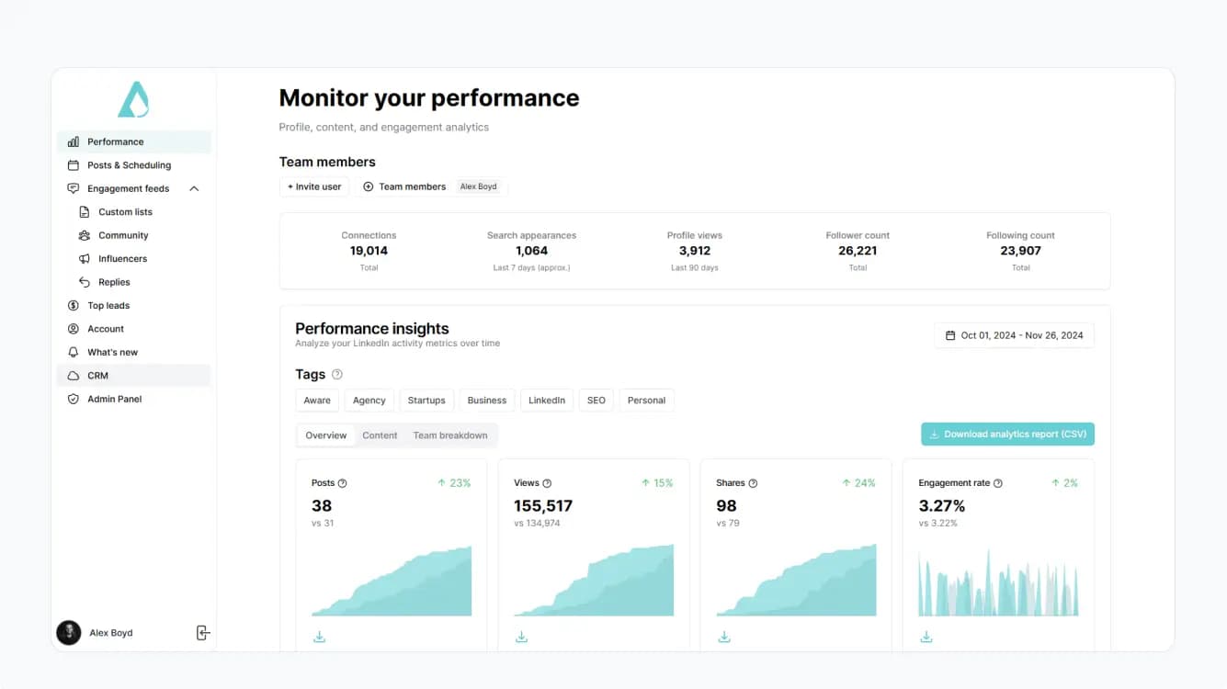Viewport: 1227px width, 689px height.
Task: Collapse the Engagement feeds section
Action: pos(194,189)
